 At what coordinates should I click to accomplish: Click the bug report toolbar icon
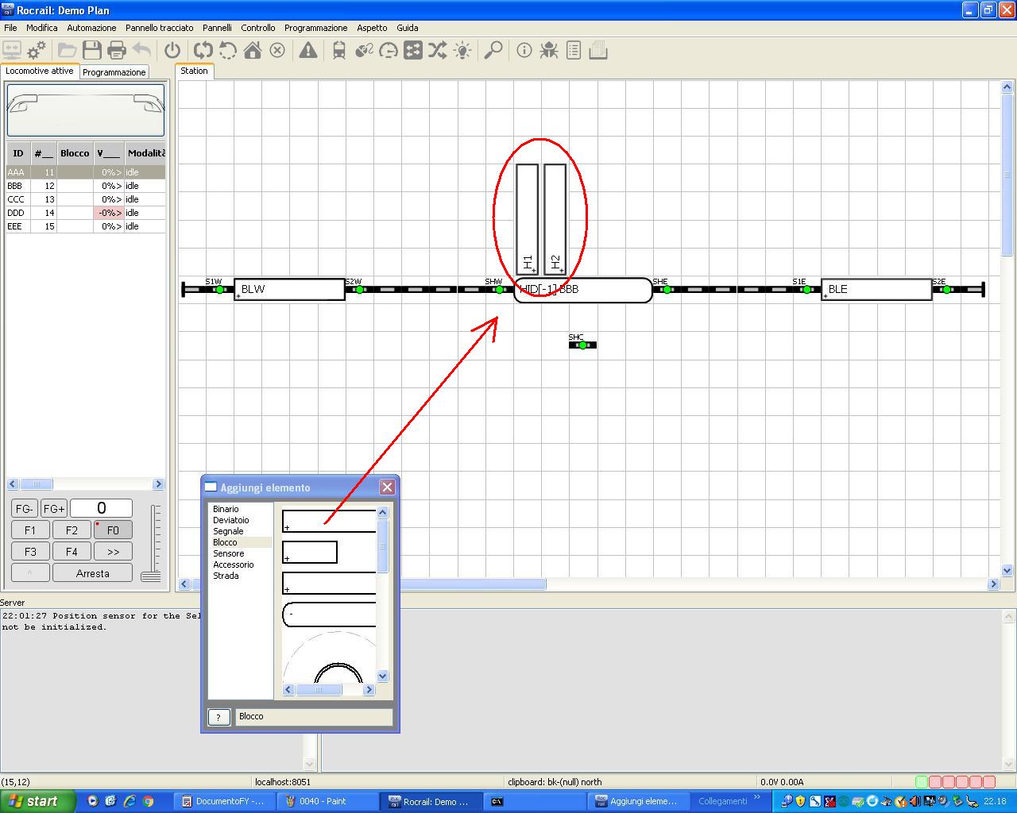(x=549, y=51)
